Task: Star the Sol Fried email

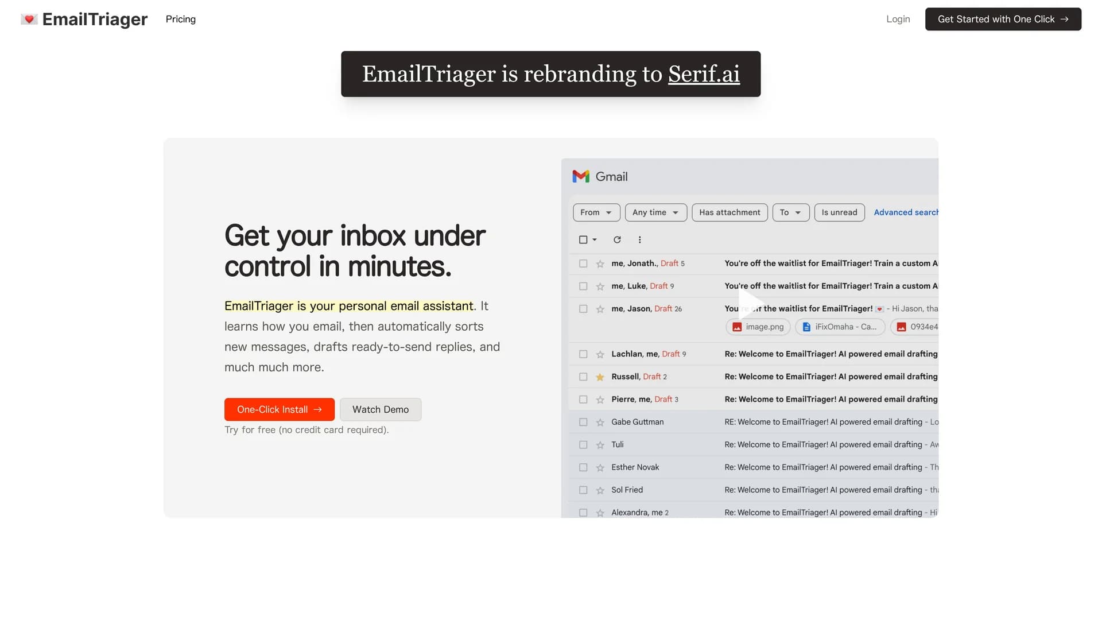Action: pyautogui.click(x=600, y=490)
